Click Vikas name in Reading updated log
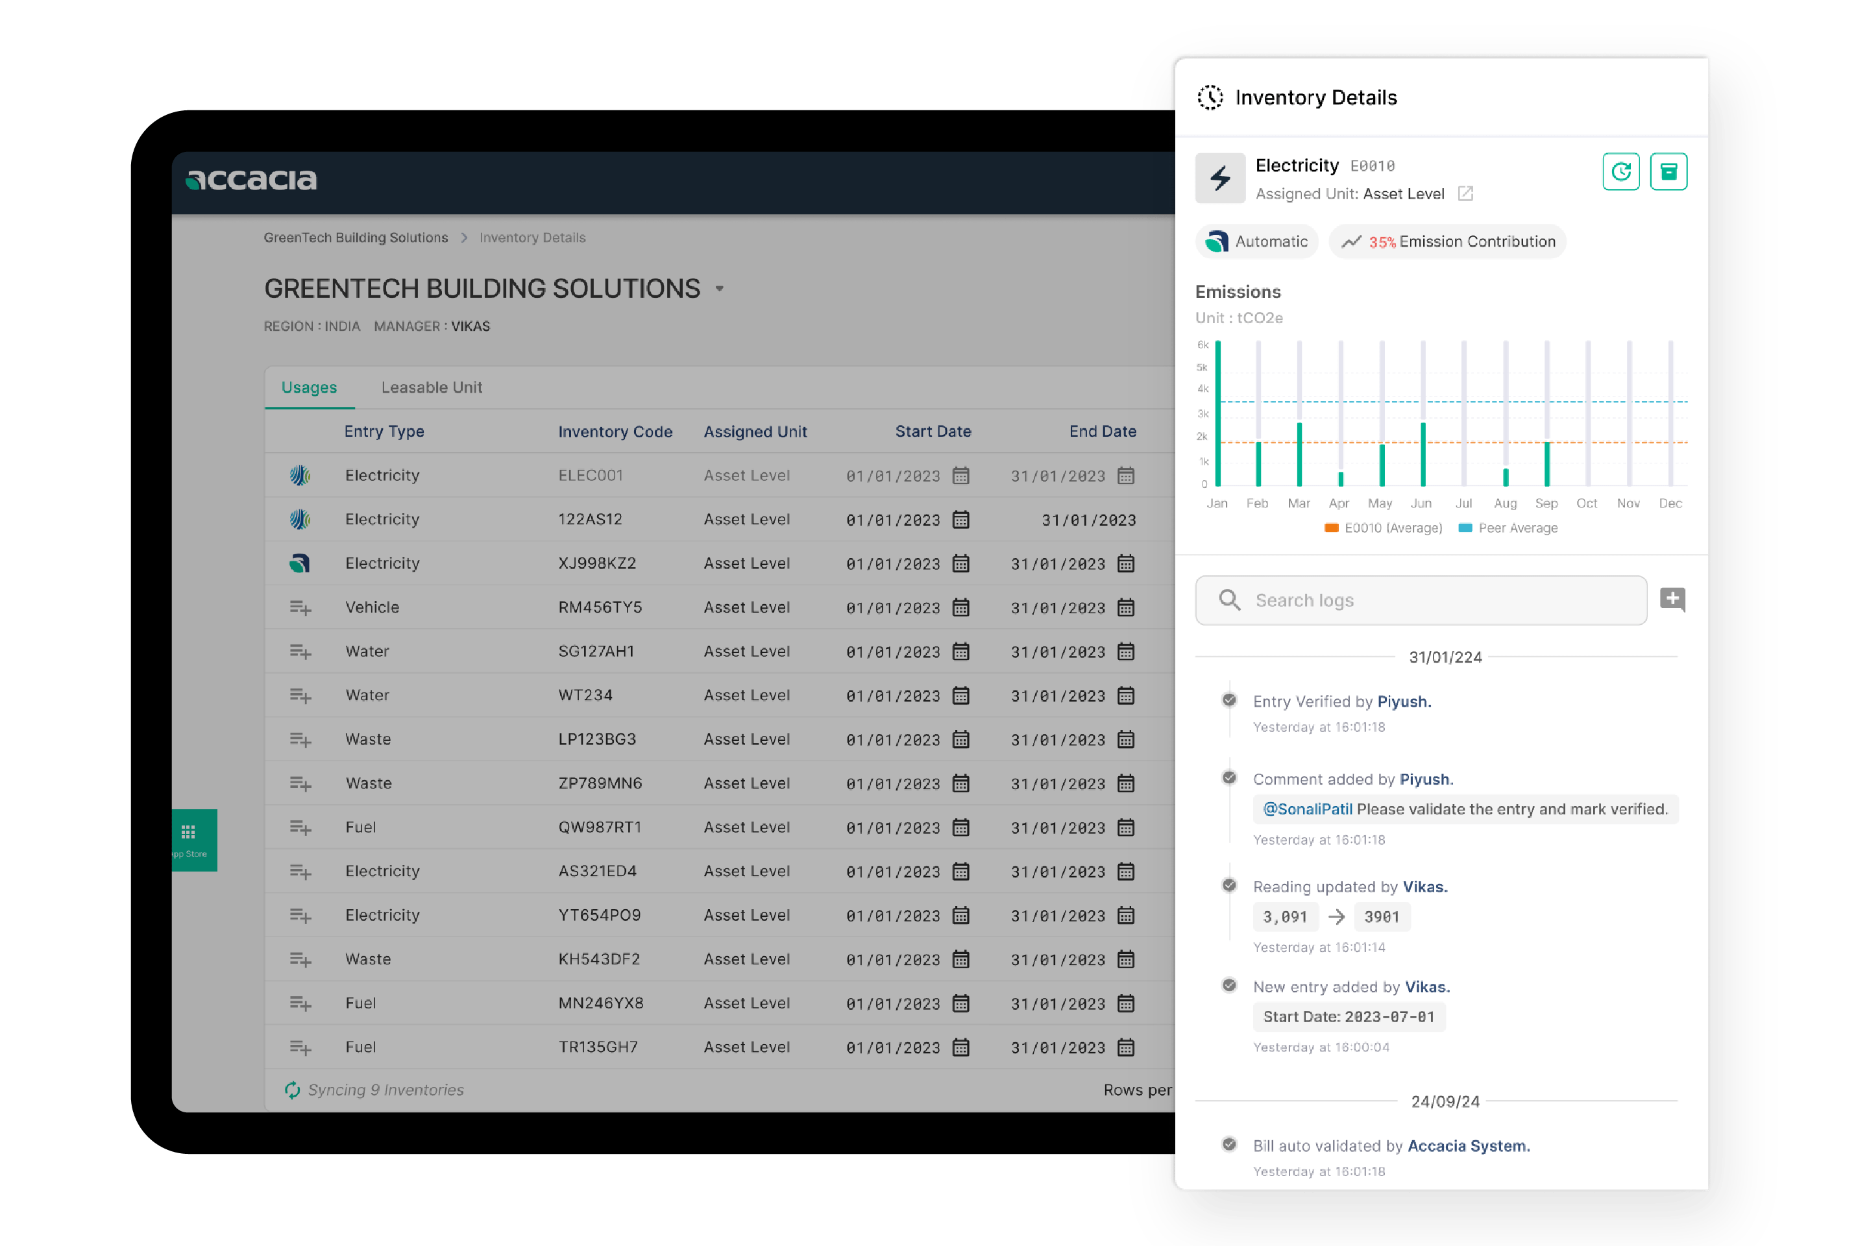Image resolution: width=1869 pixels, height=1246 pixels. 1425,887
